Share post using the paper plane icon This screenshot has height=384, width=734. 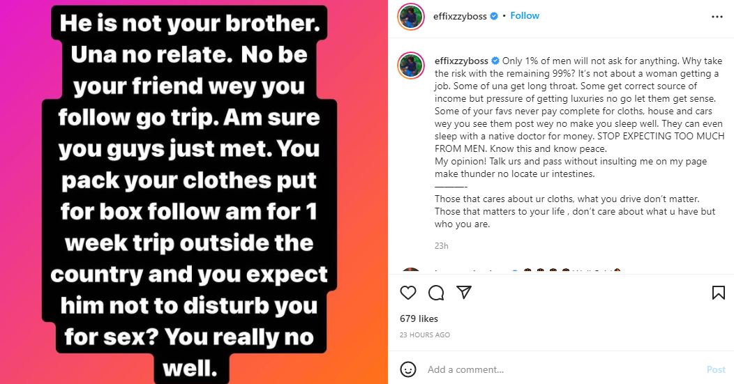[x=463, y=292]
